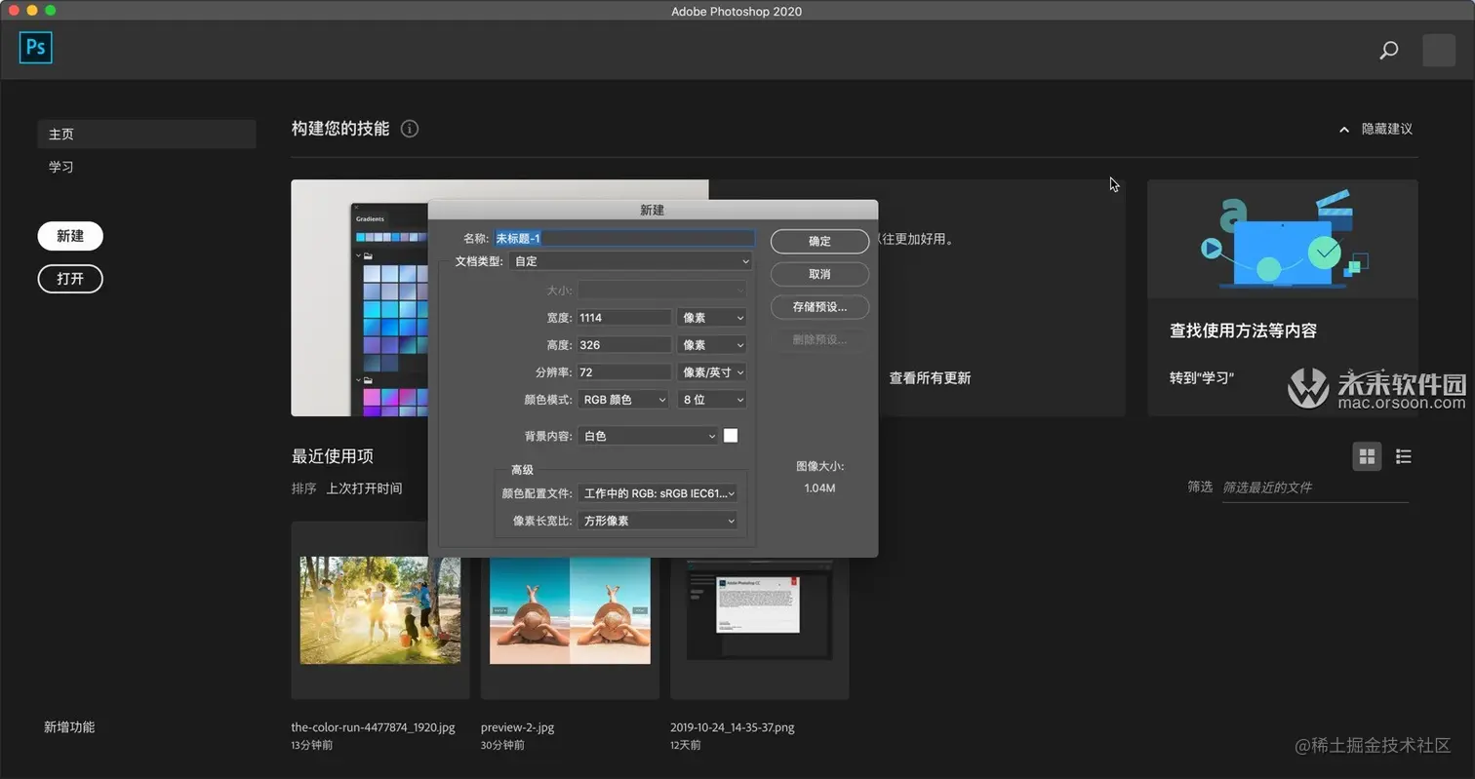Select 主页 in the left sidebar
Screen dimensions: 1475x779
[x=146, y=135]
